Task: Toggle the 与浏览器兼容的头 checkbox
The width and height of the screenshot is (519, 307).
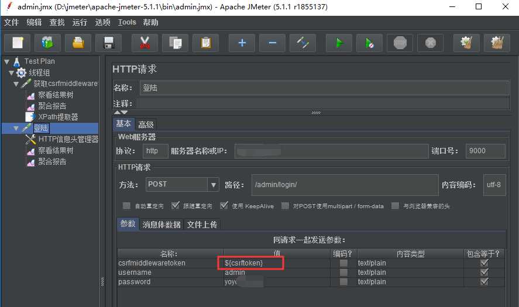Action: coord(395,206)
